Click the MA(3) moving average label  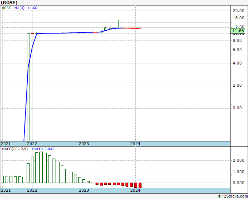(x=19, y=8)
